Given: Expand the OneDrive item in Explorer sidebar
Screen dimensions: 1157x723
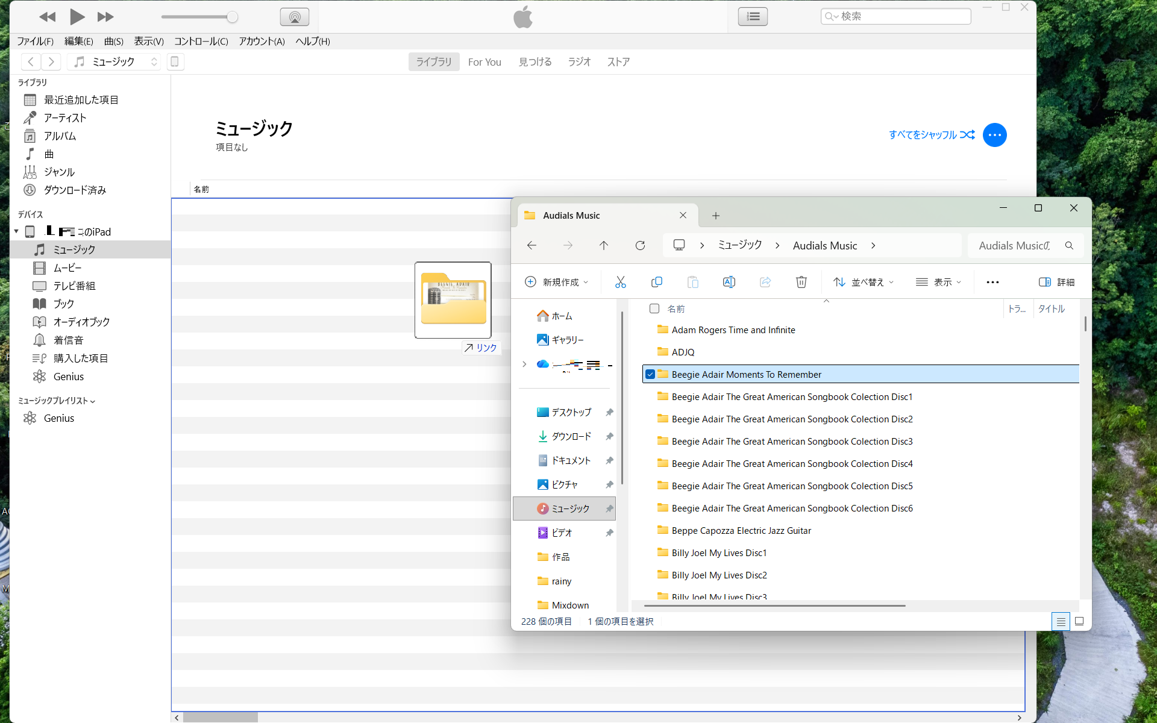Looking at the screenshot, I should [524, 364].
